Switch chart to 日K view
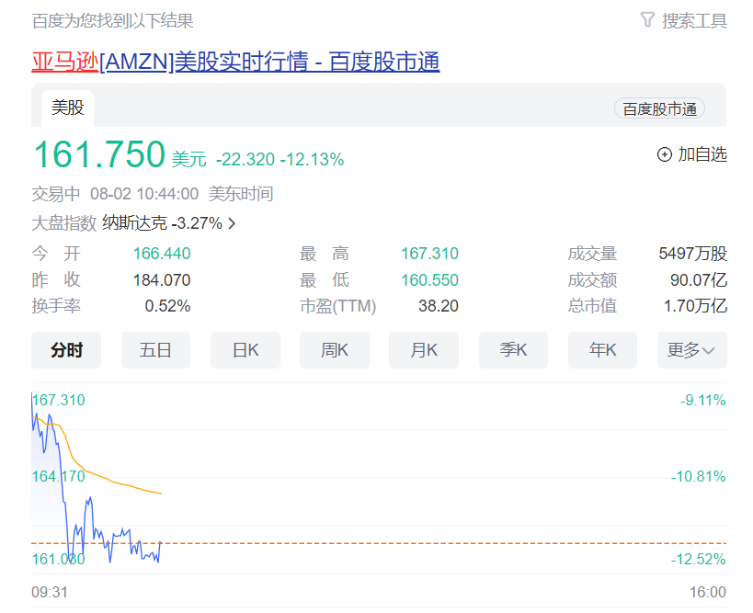The height and width of the screenshot is (613, 753). 245,350
